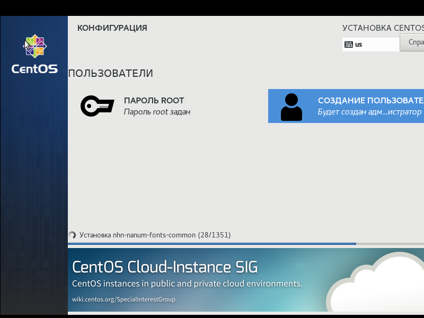Click wiki.centos.org/SpecialInterestGroup link in banner
This screenshot has width=424, height=318.
[x=123, y=299]
